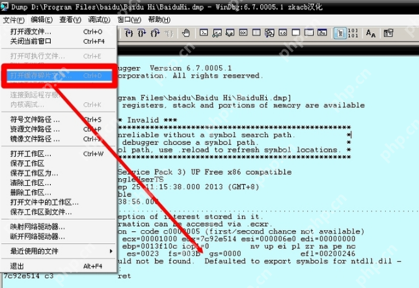The height and width of the screenshot is (288, 419).
Task: Open the Registers window toolbar icon
Action: point(243,33)
